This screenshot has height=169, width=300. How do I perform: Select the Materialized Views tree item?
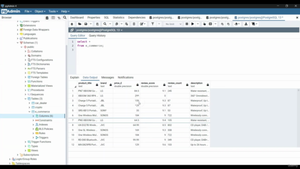42,86
